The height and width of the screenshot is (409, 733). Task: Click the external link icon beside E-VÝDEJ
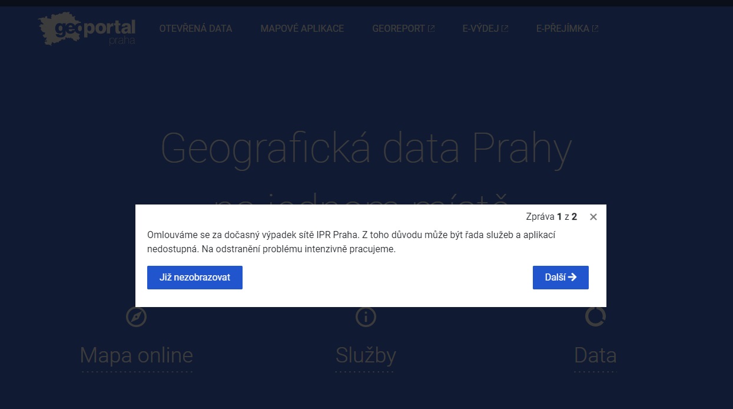[505, 27]
